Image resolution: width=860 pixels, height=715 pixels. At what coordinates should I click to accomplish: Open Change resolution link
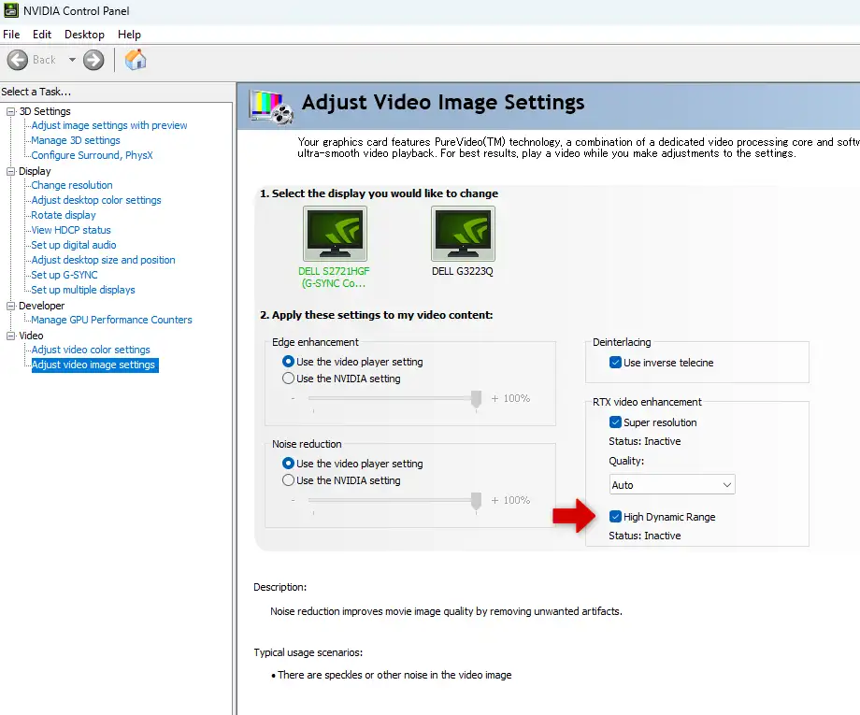pos(72,185)
